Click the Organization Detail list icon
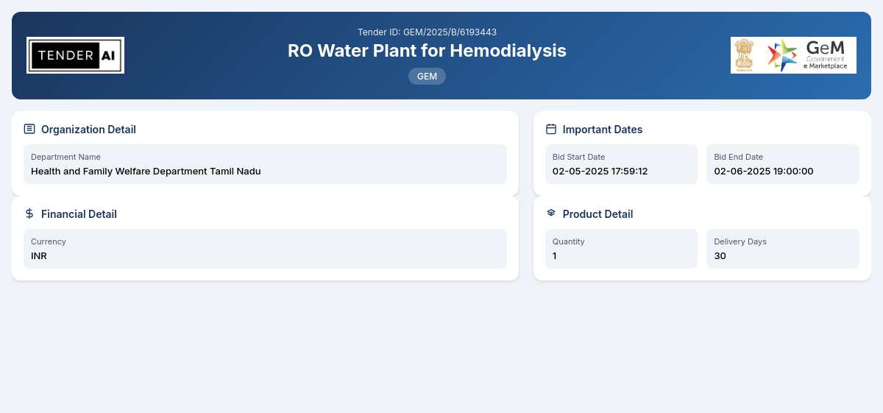This screenshot has height=413, width=883. point(29,129)
